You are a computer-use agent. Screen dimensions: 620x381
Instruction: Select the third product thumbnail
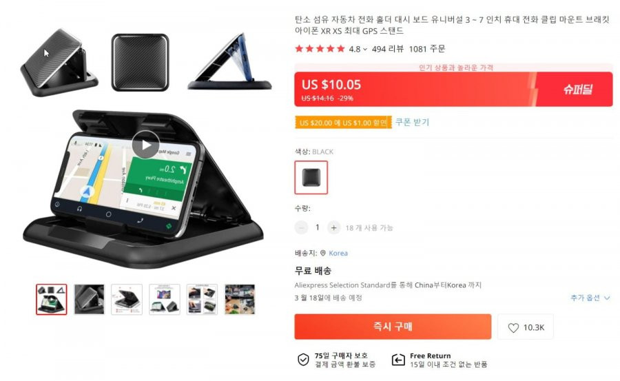tap(127, 300)
